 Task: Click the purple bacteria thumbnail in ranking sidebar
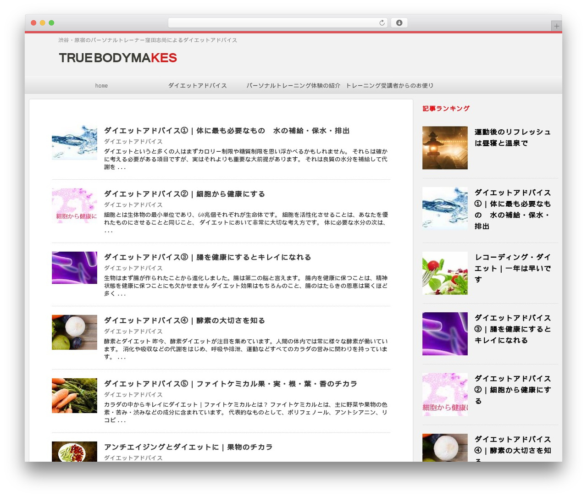(x=445, y=334)
